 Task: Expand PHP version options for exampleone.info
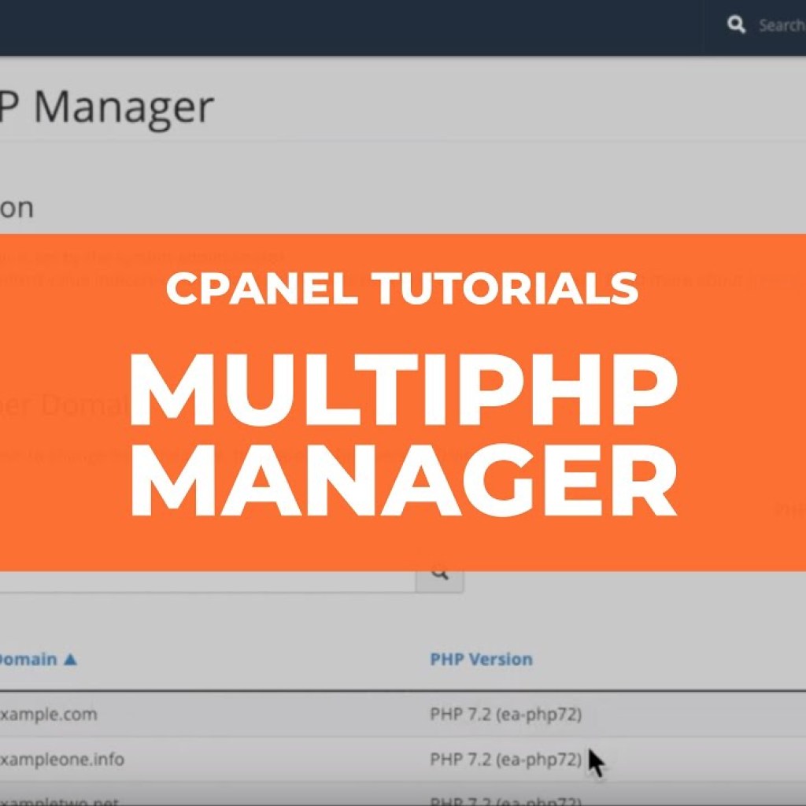(x=504, y=759)
